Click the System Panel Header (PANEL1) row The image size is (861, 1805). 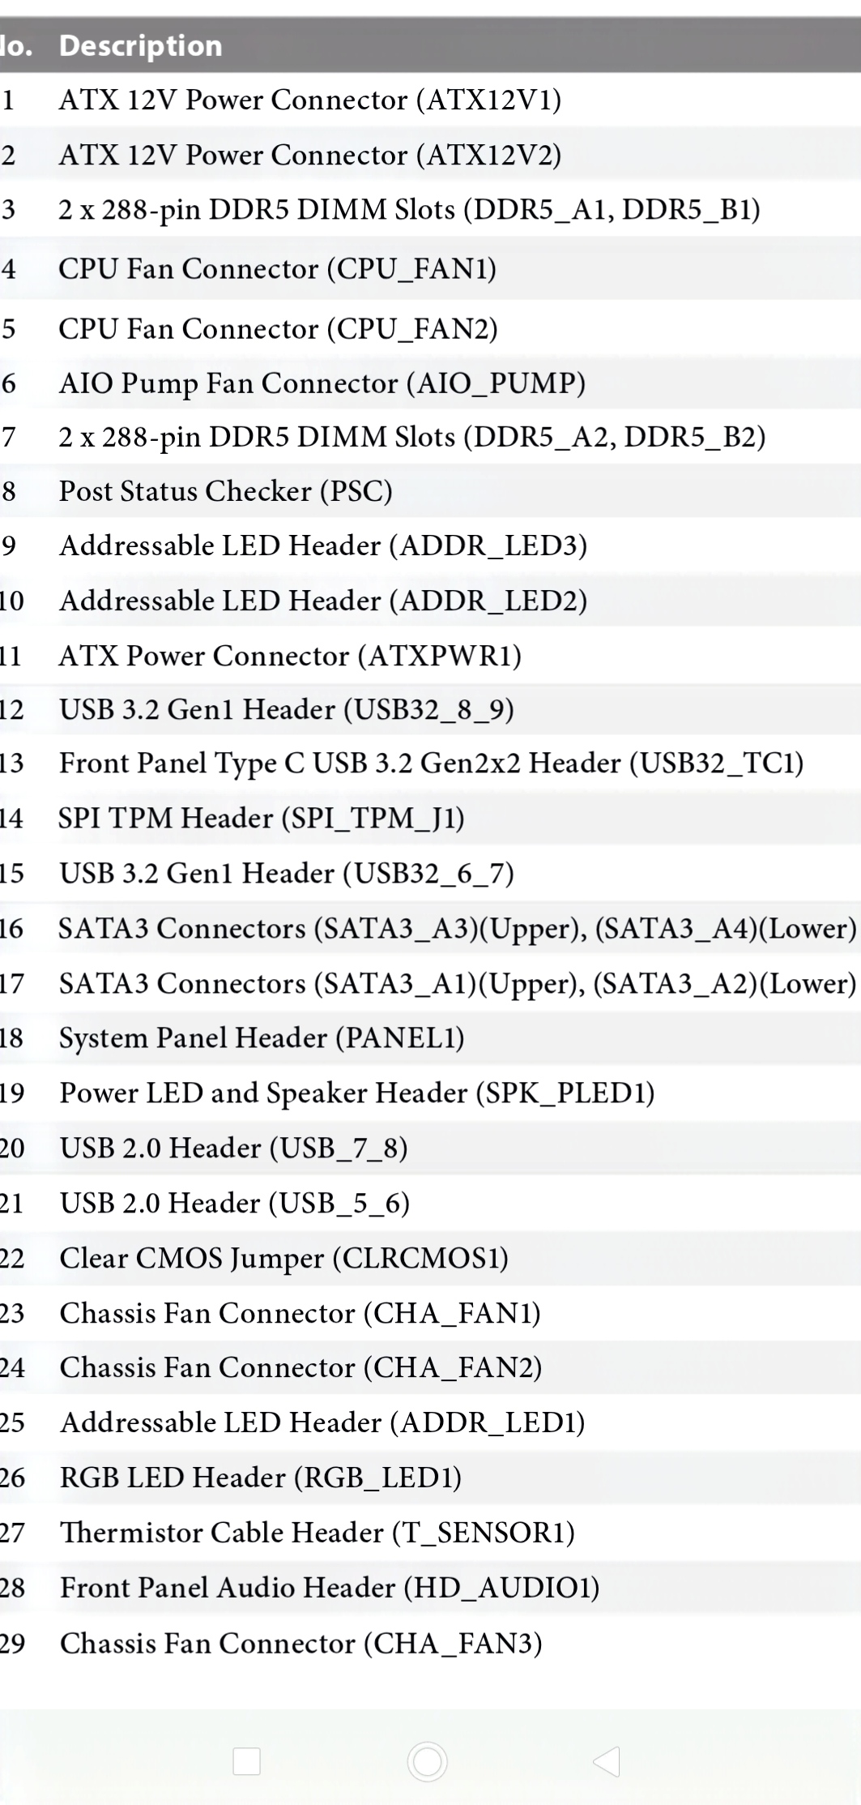pos(261,1037)
